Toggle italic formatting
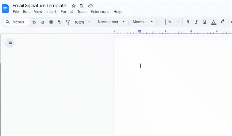This screenshot has width=232, height=136. [x=196, y=22]
